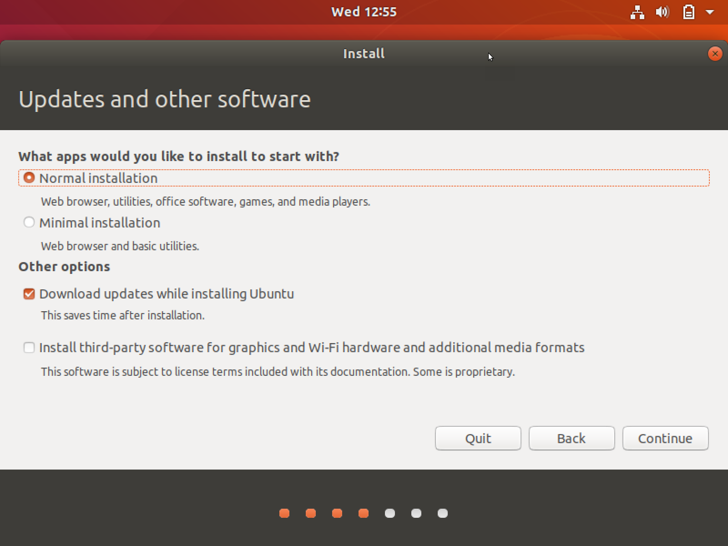Enable Install third-party software checkbox
728x546 pixels.
pyautogui.click(x=29, y=348)
